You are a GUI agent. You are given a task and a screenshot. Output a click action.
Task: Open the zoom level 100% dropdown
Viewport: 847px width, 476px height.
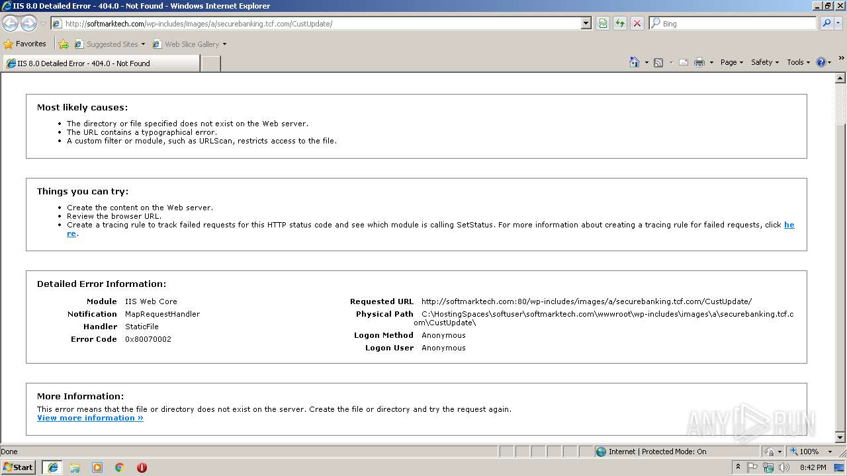[x=830, y=452]
